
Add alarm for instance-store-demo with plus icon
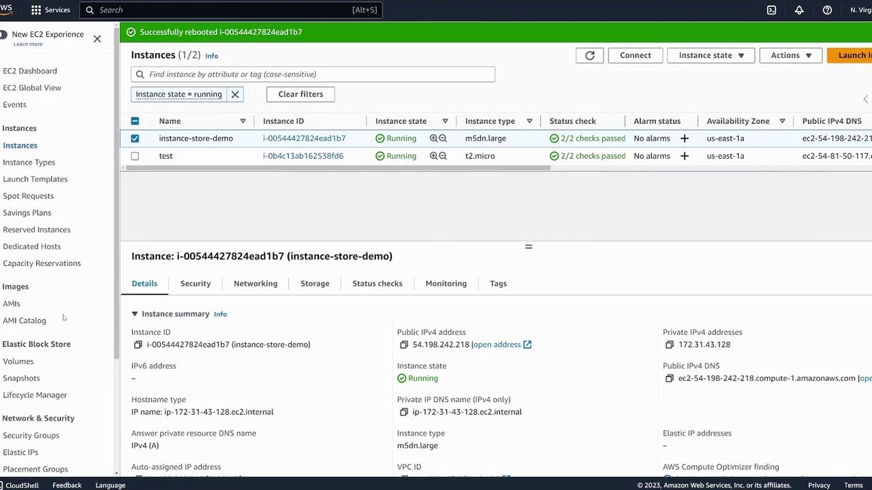(x=684, y=138)
